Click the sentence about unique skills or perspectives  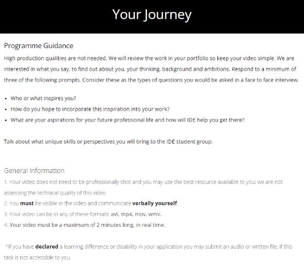108,142
